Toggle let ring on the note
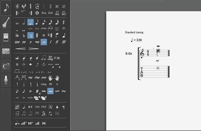 50,58
